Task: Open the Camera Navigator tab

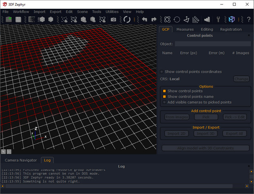Action: [21, 160]
